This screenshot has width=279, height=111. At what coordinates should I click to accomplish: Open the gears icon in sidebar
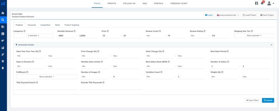3,41
